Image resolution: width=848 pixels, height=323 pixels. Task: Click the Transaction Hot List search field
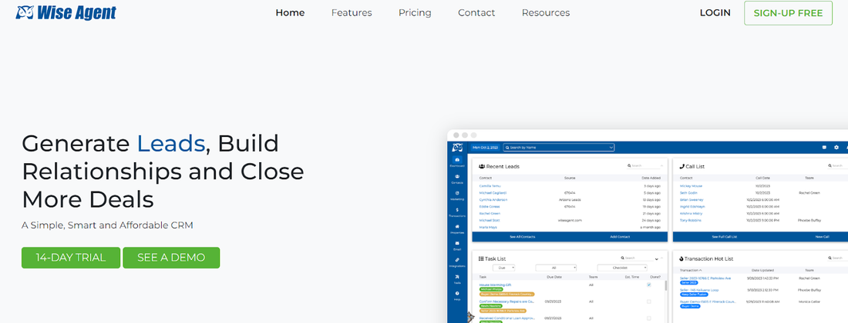point(838,258)
